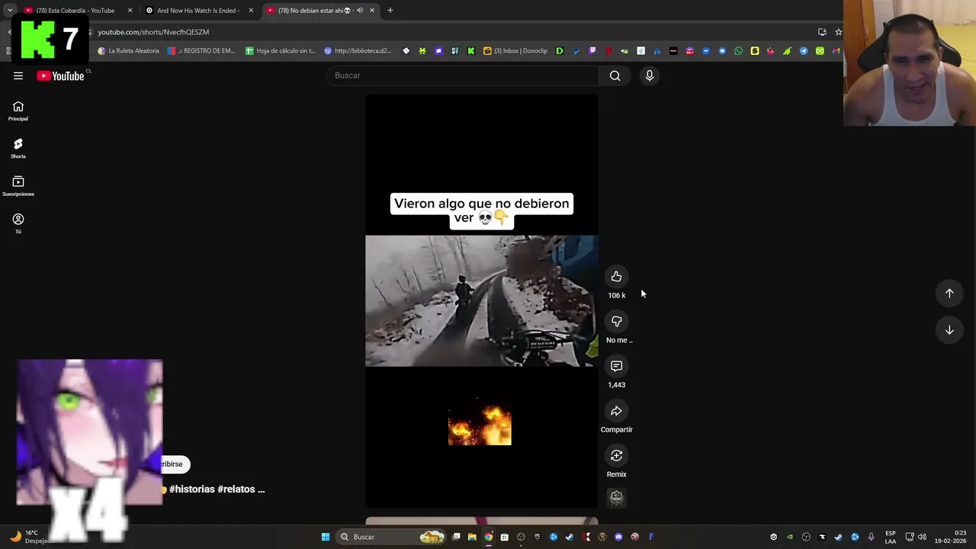Click the address bar URL
This screenshot has width=976, height=549.
153,32
